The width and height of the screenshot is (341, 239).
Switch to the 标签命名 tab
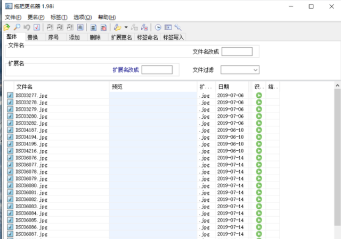(148, 37)
